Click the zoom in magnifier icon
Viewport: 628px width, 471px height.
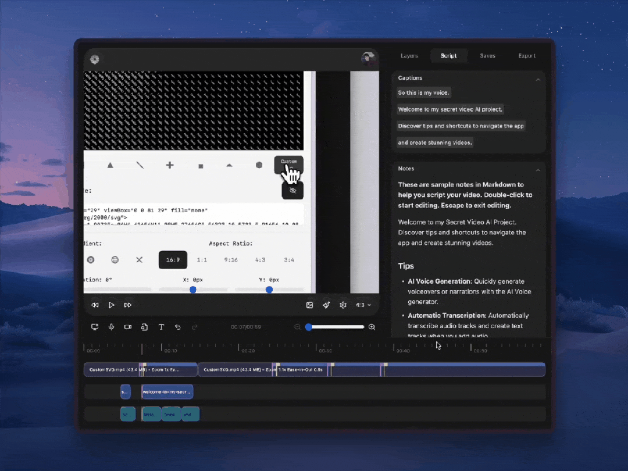(372, 327)
